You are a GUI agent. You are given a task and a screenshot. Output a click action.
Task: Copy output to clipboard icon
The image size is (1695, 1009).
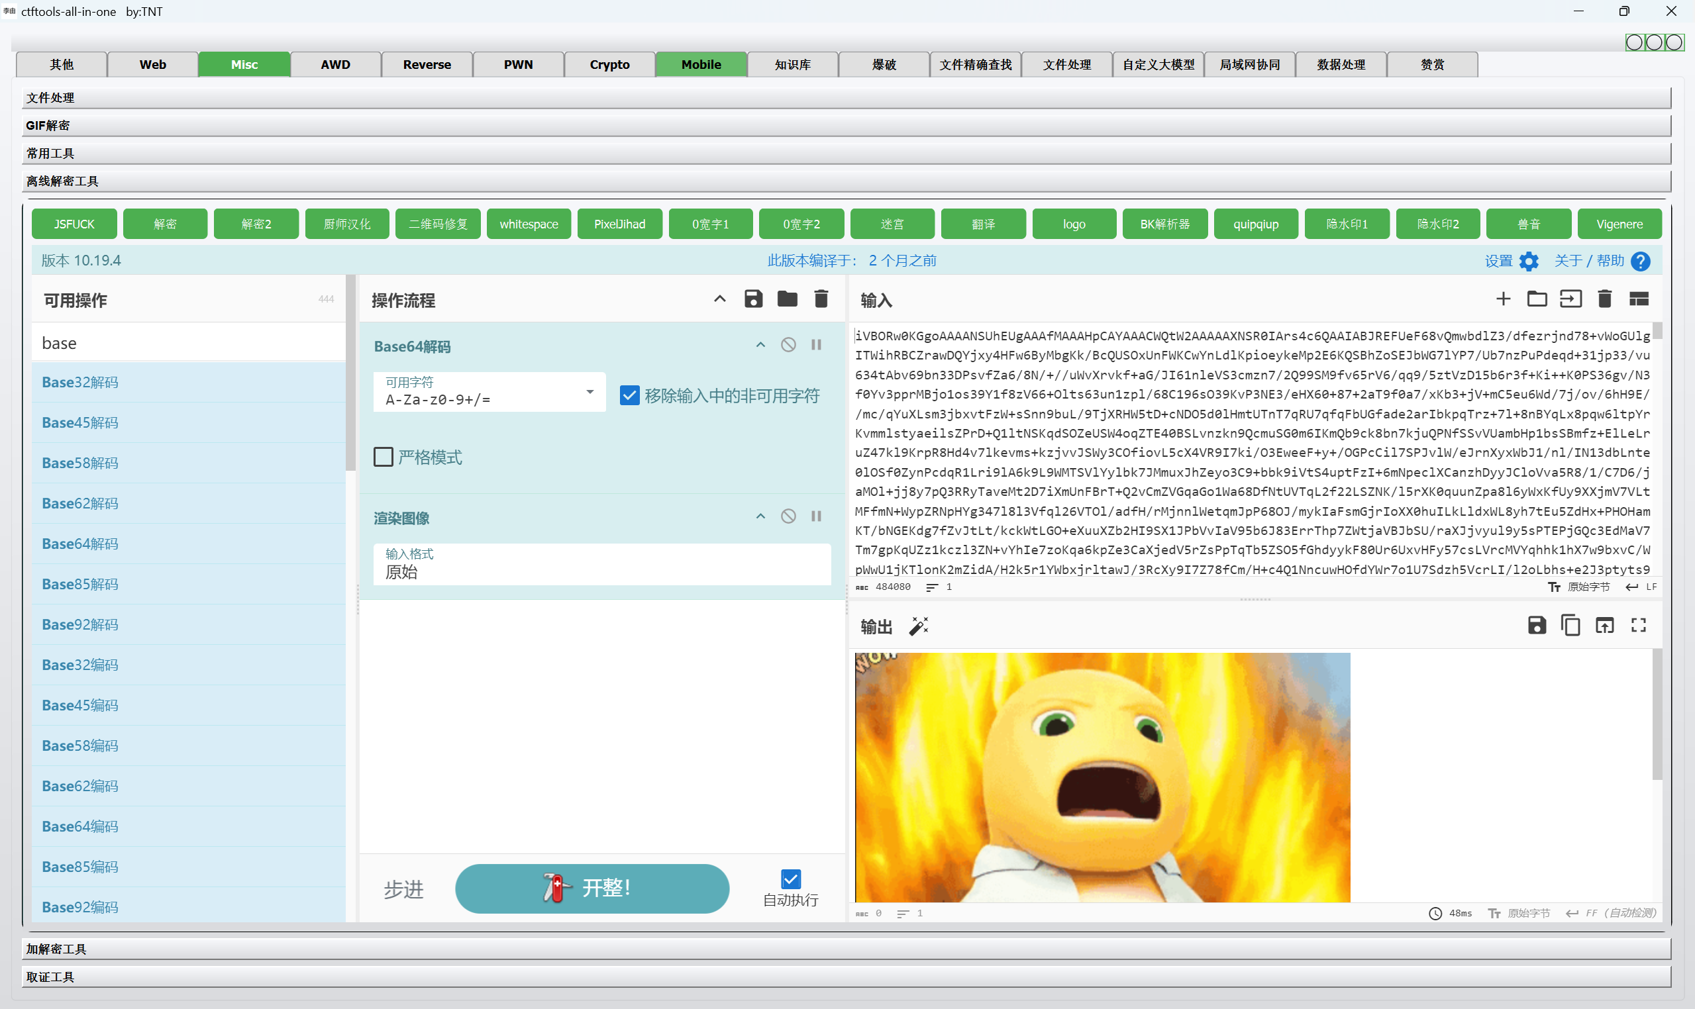pos(1570,625)
